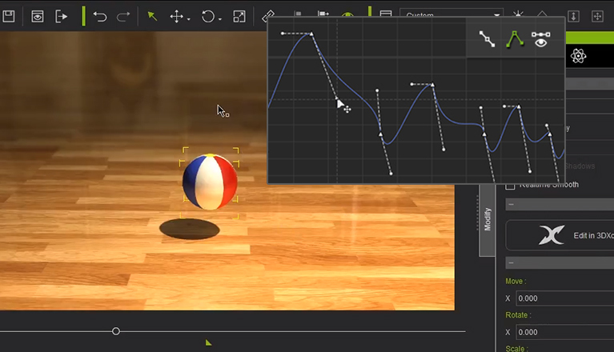
Task: Redo the last undone action
Action: (x=123, y=17)
